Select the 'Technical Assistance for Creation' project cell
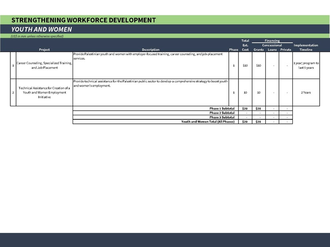The height and width of the screenshot is (247, 330). pos(44,93)
